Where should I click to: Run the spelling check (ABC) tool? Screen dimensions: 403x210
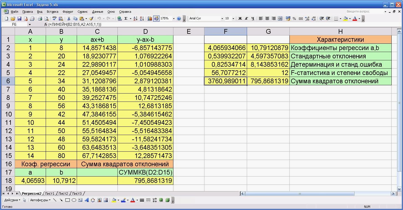tap(54, 19)
